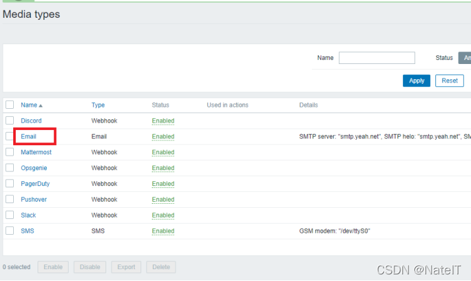
Task: Click the '0 selected' counter text
Action: pyautogui.click(x=16, y=267)
